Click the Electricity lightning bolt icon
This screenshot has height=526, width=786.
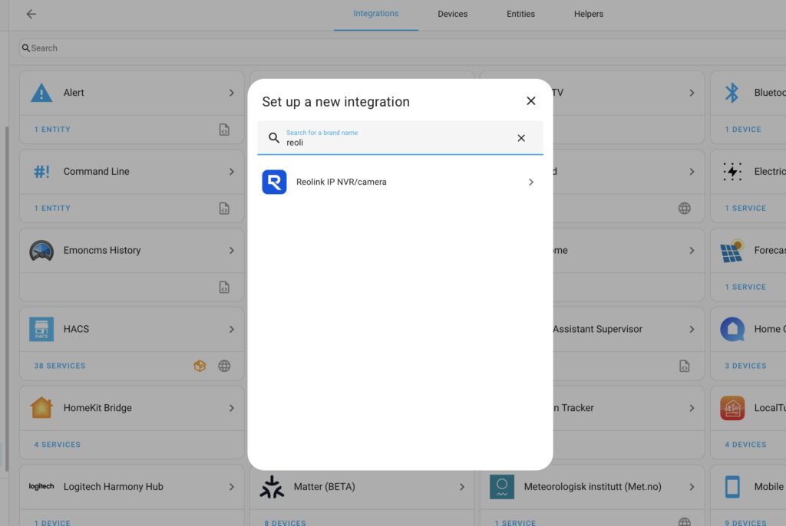732,172
